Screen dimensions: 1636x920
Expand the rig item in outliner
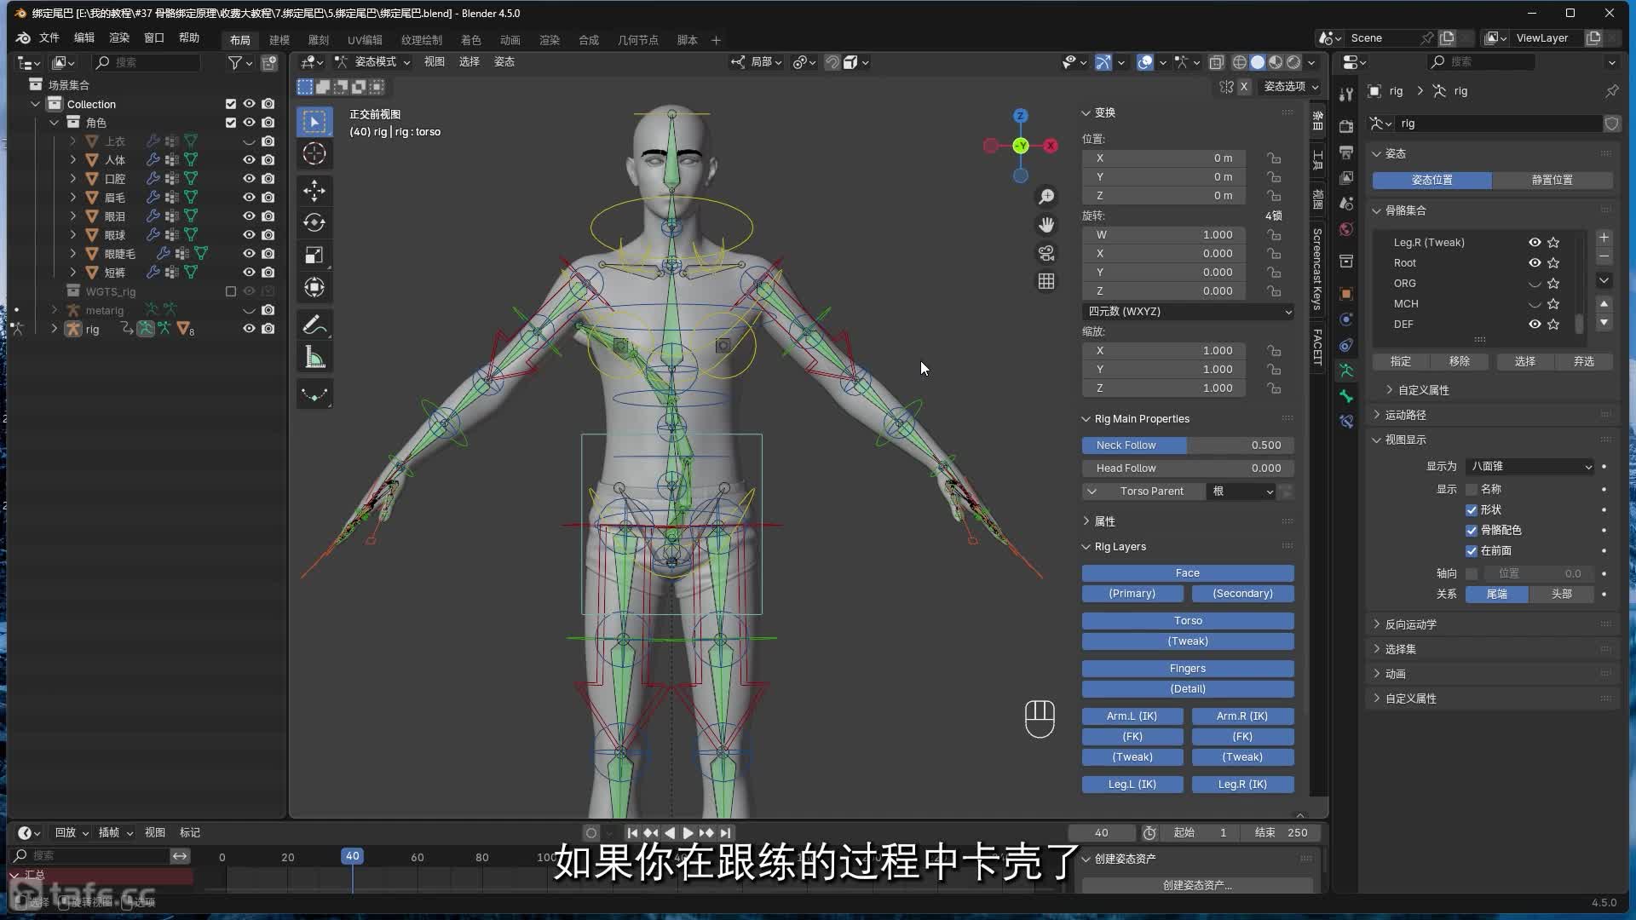click(x=55, y=329)
